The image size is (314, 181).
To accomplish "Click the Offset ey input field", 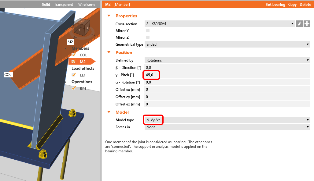I will [x=227, y=97].
